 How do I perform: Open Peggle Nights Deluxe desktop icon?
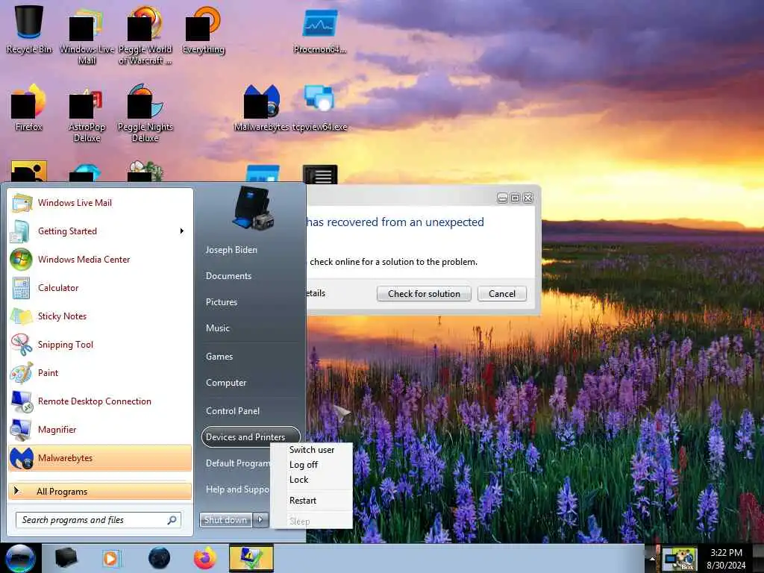tap(145, 113)
